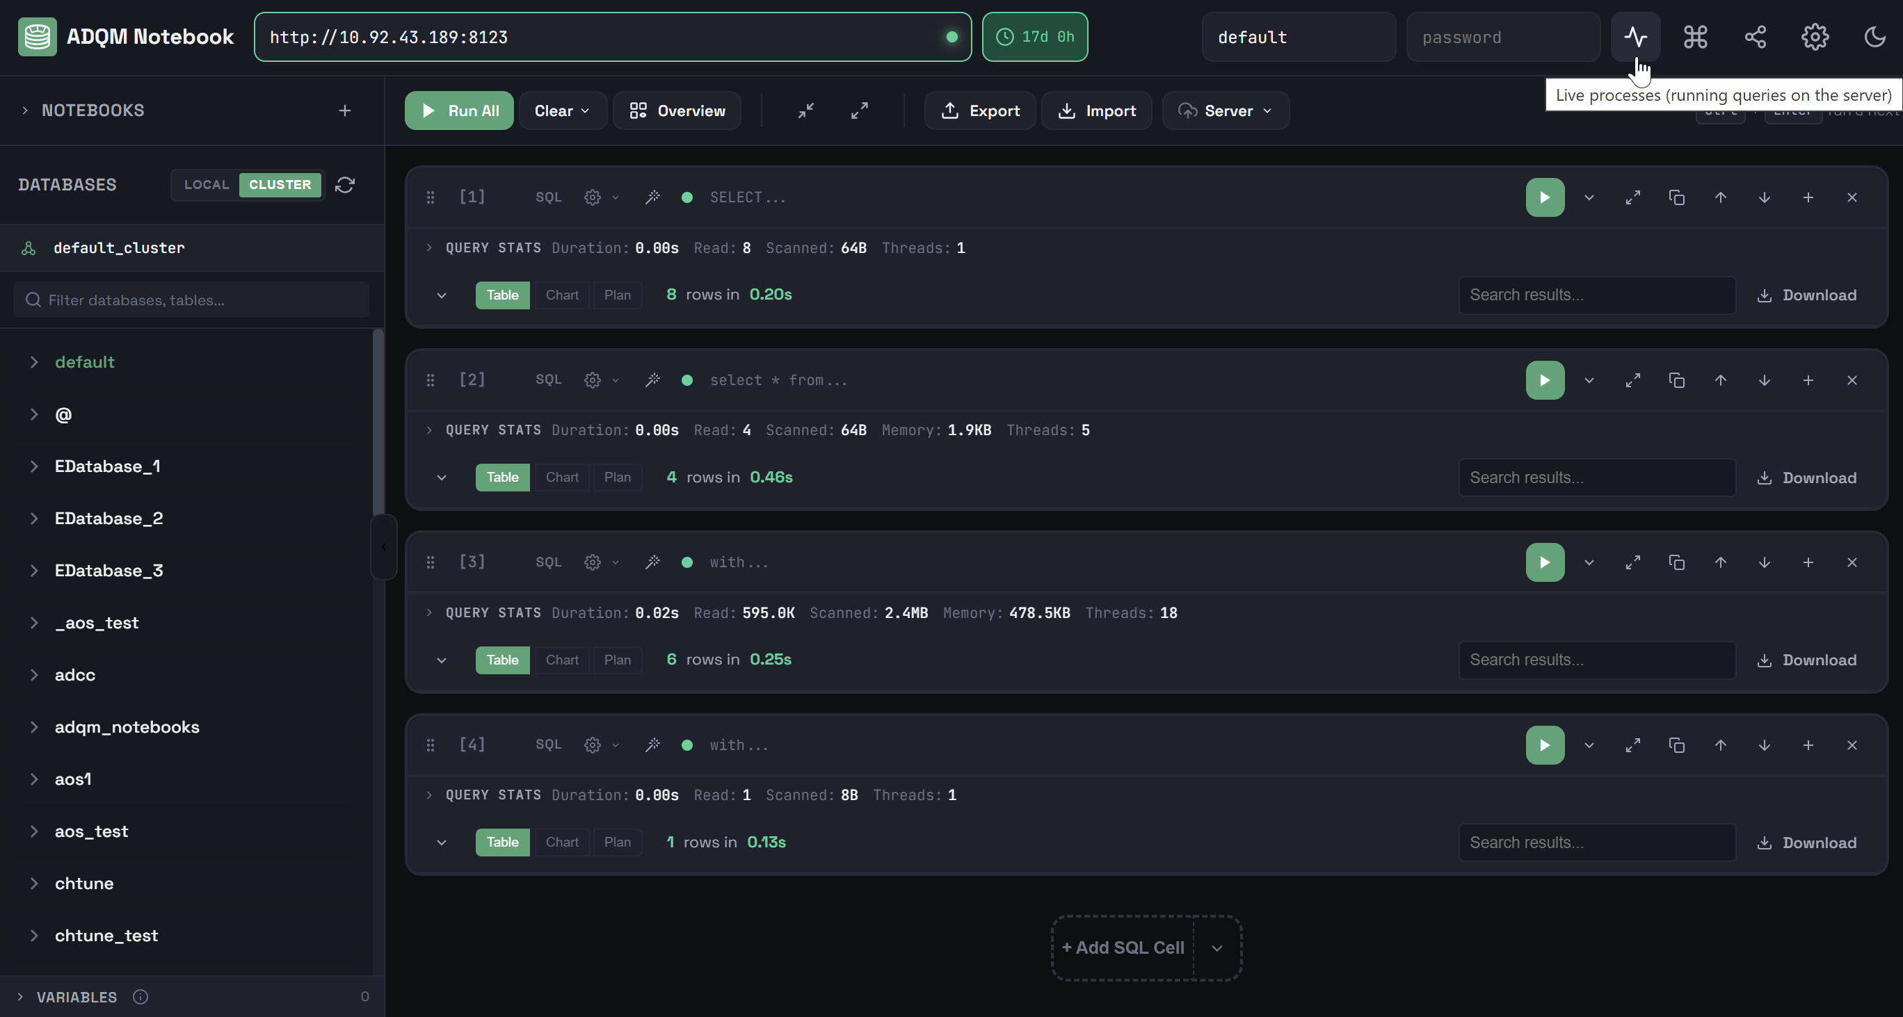Image resolution: width=1903 pixels, height=1017 pixels.
Task: Refresh the databases list
Action: 345,185
